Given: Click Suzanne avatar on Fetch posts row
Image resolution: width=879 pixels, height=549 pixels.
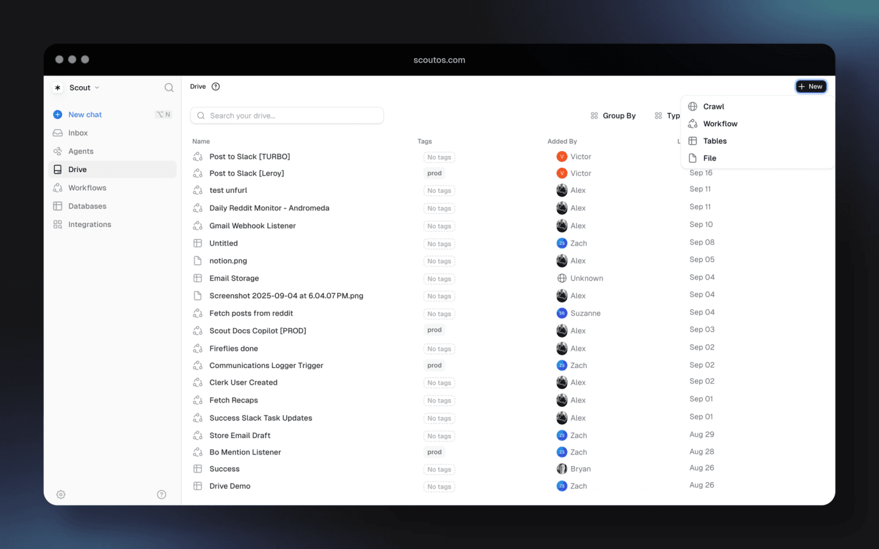Looking at the screenshot, I should tap(562, 313).
